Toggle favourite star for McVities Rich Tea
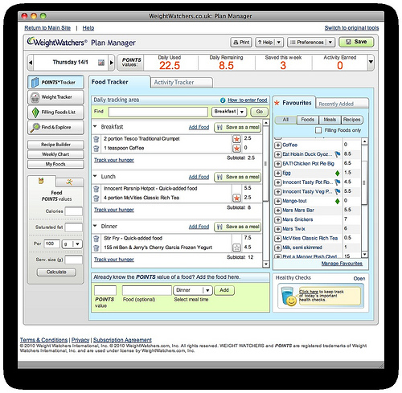Image resolution: width=402 pixels, height=393 pixels. pyautogui.click(x=236, y=198)
